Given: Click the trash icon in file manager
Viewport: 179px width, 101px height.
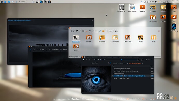Looking at the screenshot, I should point(159,31).
